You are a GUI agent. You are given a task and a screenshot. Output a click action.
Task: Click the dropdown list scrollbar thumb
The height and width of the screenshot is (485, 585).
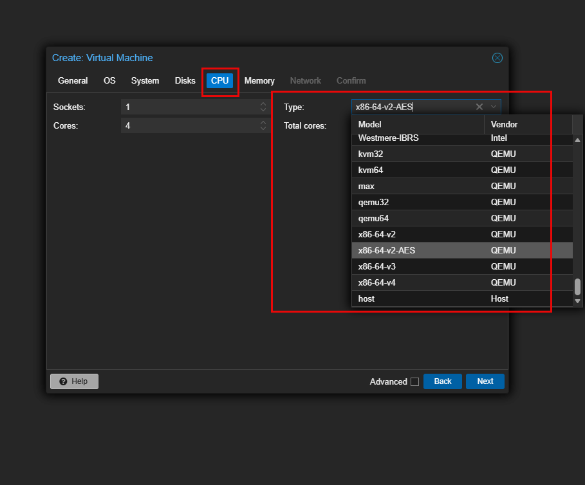[x=577, y=287]
